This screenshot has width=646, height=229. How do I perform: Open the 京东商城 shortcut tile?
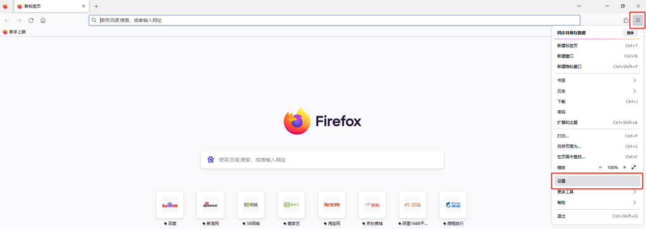[x=372, y=205]
